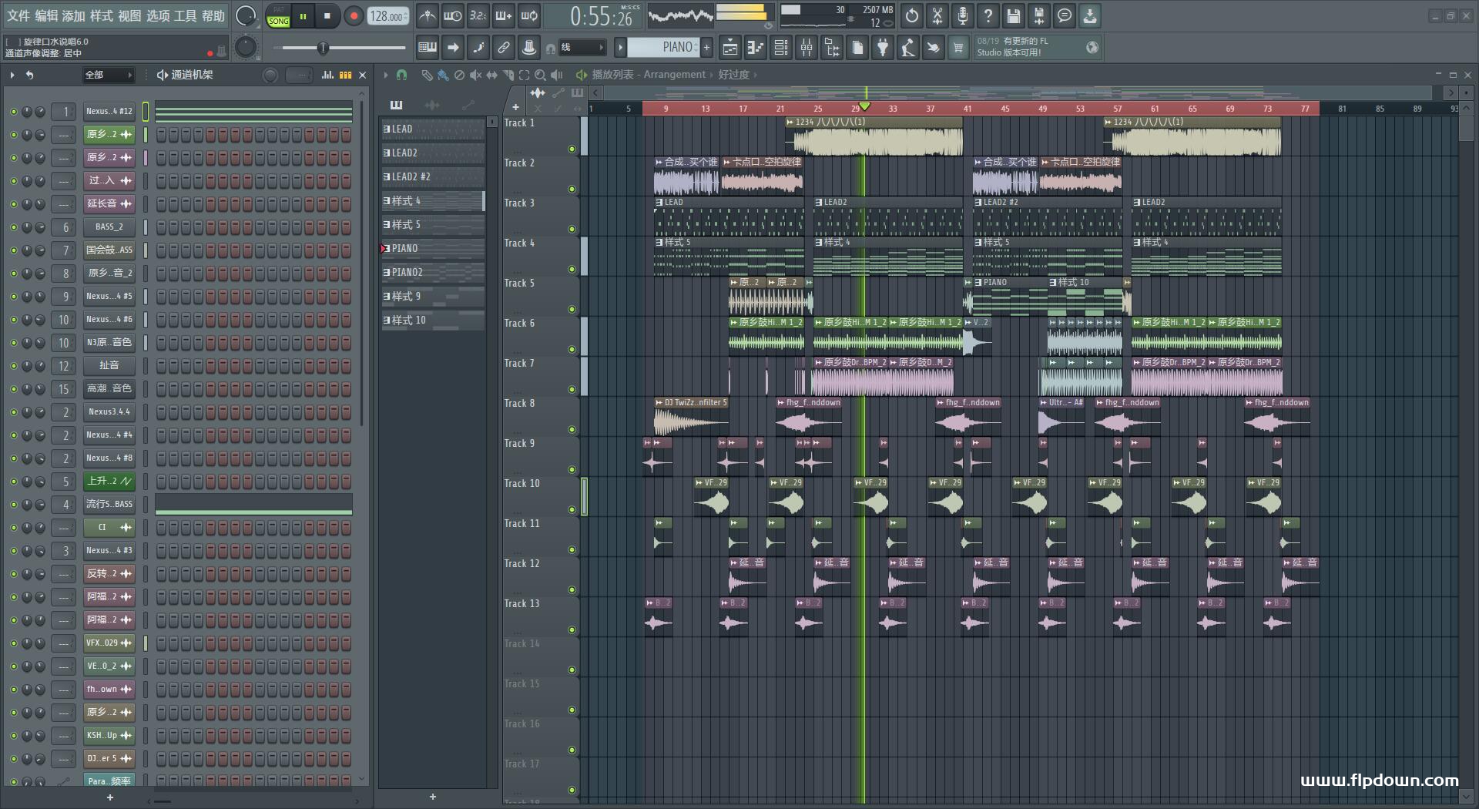Open the playlist options menu arrow
The height and width of the screenshot is (809, 1479).
[x=386, y=75]
